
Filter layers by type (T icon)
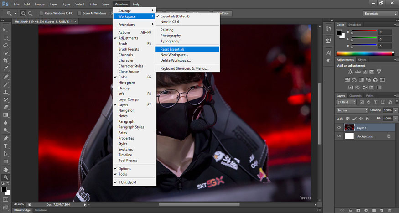tap(376, 102)
